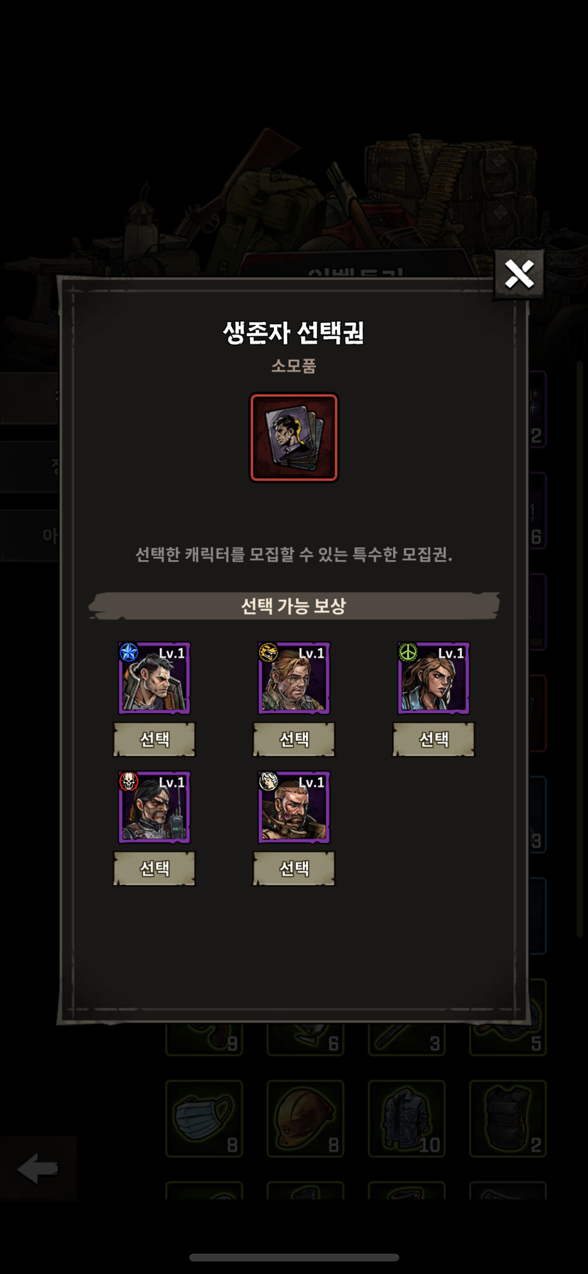Tap the yellow tiger faction emblem icon
Viewport: 588px width, 1274px height.
(268, 652)
